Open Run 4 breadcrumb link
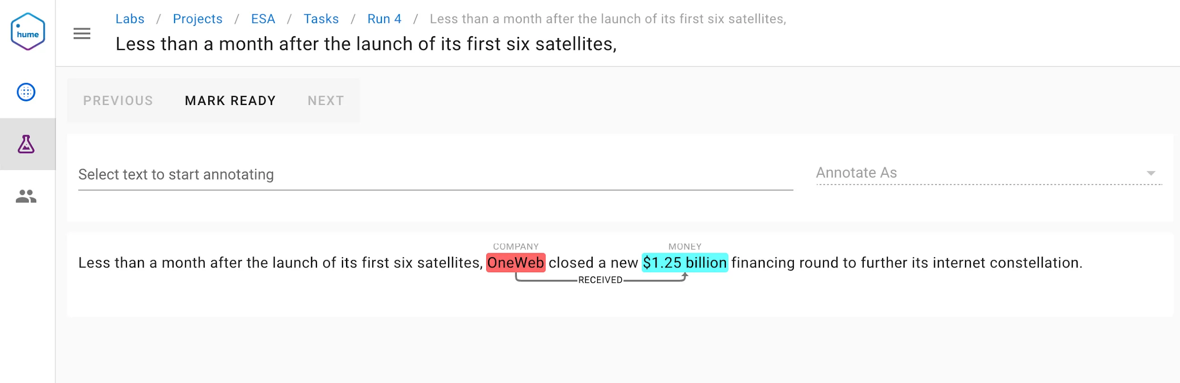1180x383 pixels. [384, 19]
